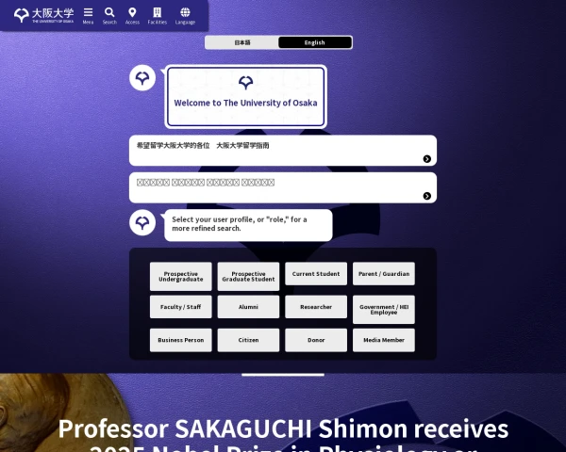Viewport: 566px width, 452px height.
Task: Click the Welcome to The University of Osaka card
Action: [x=246, y=97]
